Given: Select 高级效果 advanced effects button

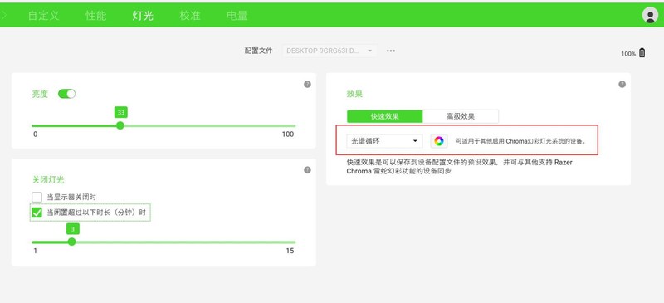Looking at the screenshot, I should click(x=461, y=116).
